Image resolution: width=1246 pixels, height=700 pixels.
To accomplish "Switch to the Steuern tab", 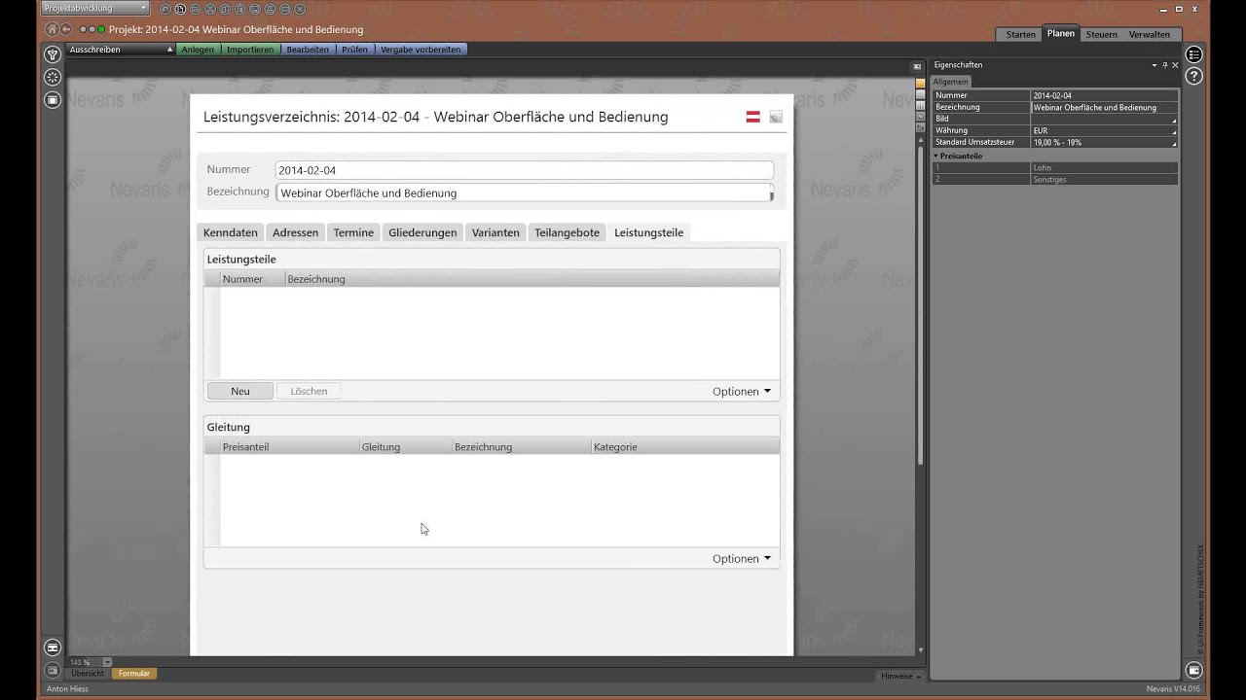I will point(1101,34).
